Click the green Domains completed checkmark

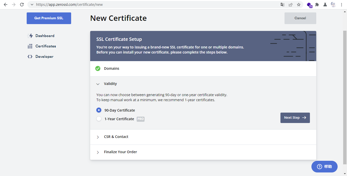coord(98,68)
